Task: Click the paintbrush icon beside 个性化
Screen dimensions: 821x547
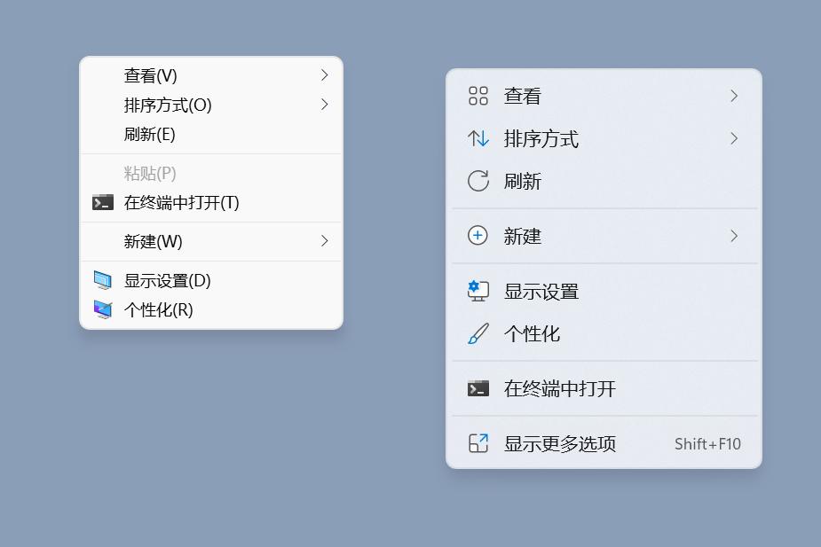Action: [478, 334]
